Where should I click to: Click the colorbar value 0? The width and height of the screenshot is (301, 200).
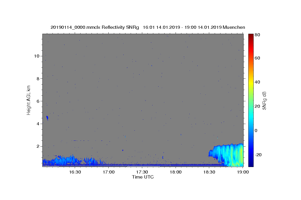[256, 130]
